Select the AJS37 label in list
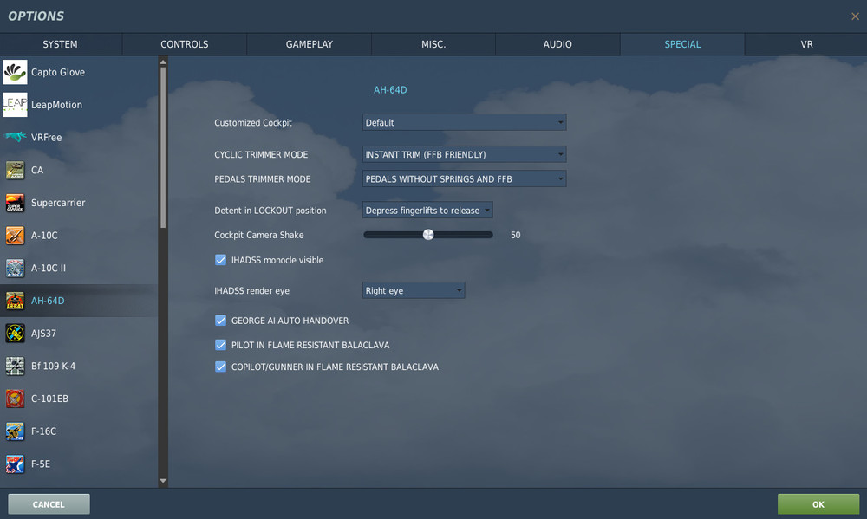The height and width of the screenshot is (519, 867). coord(43,334)
